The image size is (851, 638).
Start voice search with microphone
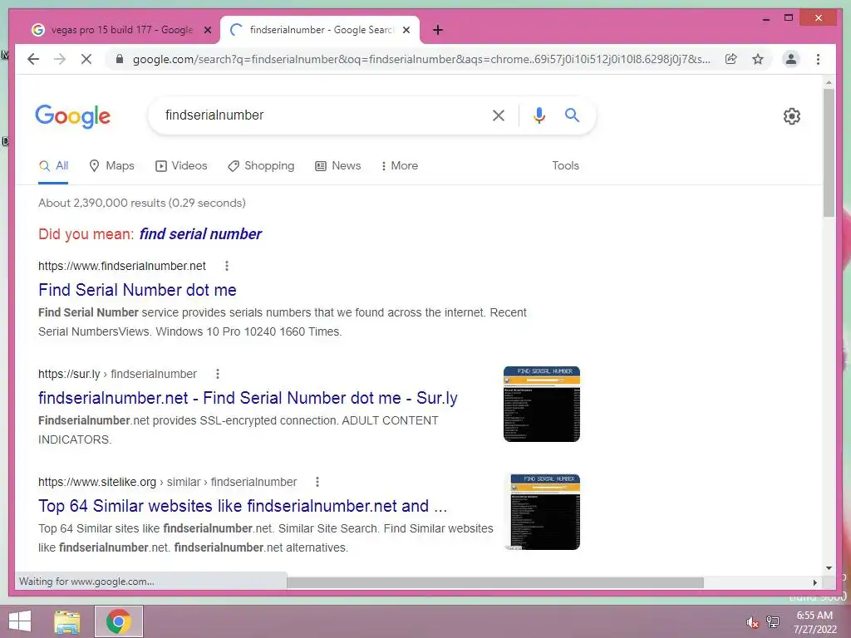coord(539,115)
